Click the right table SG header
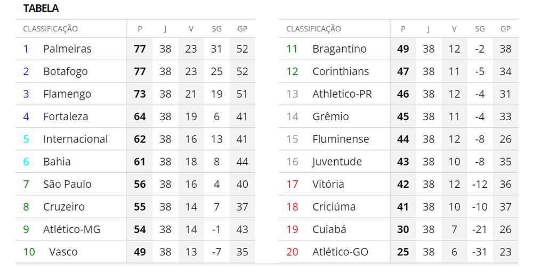 point(480,29)
